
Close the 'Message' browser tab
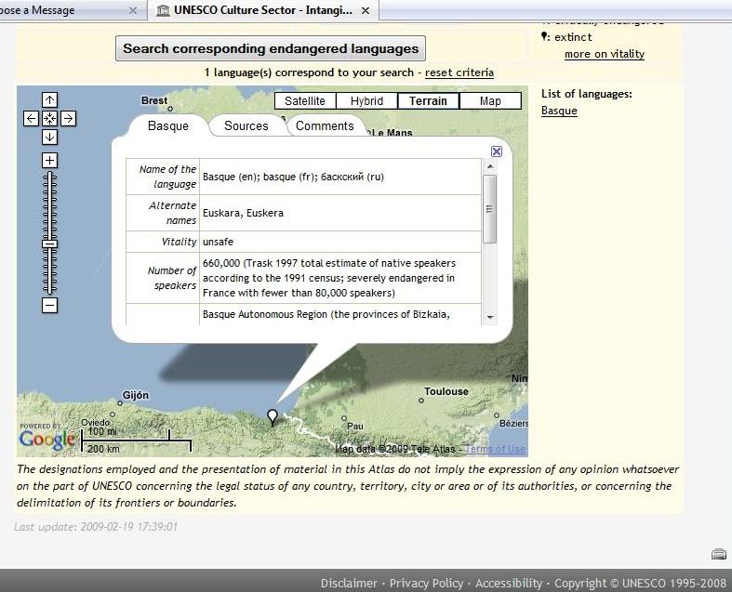point(133,10)
